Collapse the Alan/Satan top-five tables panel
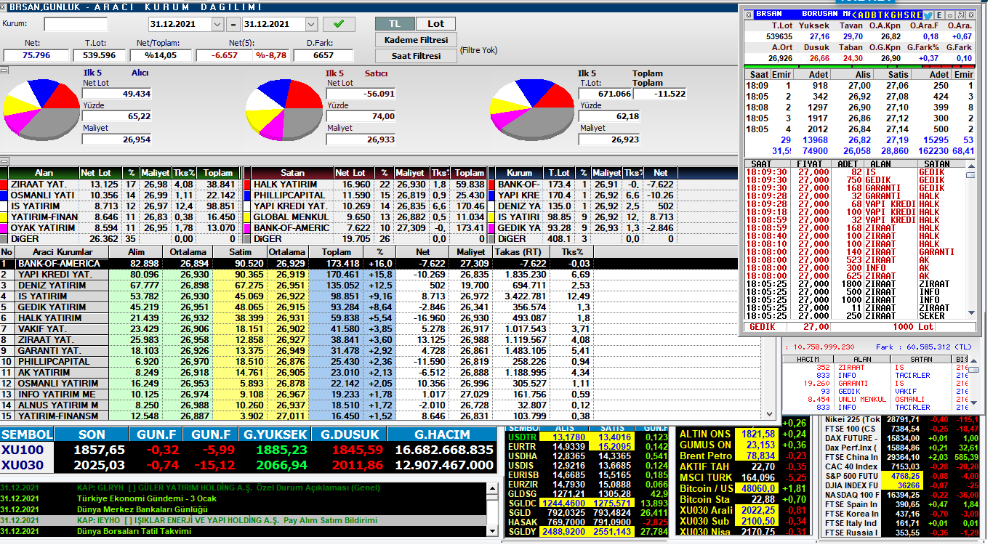 [x=4, y=161]
